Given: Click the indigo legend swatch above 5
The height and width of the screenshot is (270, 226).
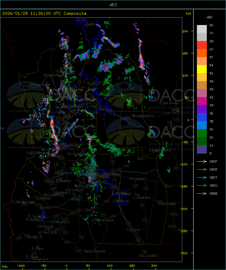Looking at the screenshot, I should coord(202,149).
